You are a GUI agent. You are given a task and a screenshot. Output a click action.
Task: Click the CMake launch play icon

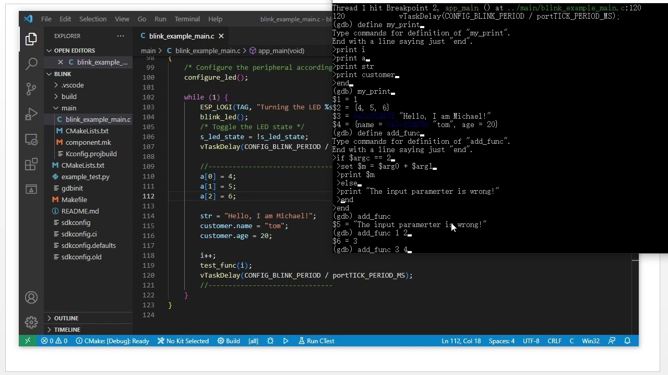285,341
